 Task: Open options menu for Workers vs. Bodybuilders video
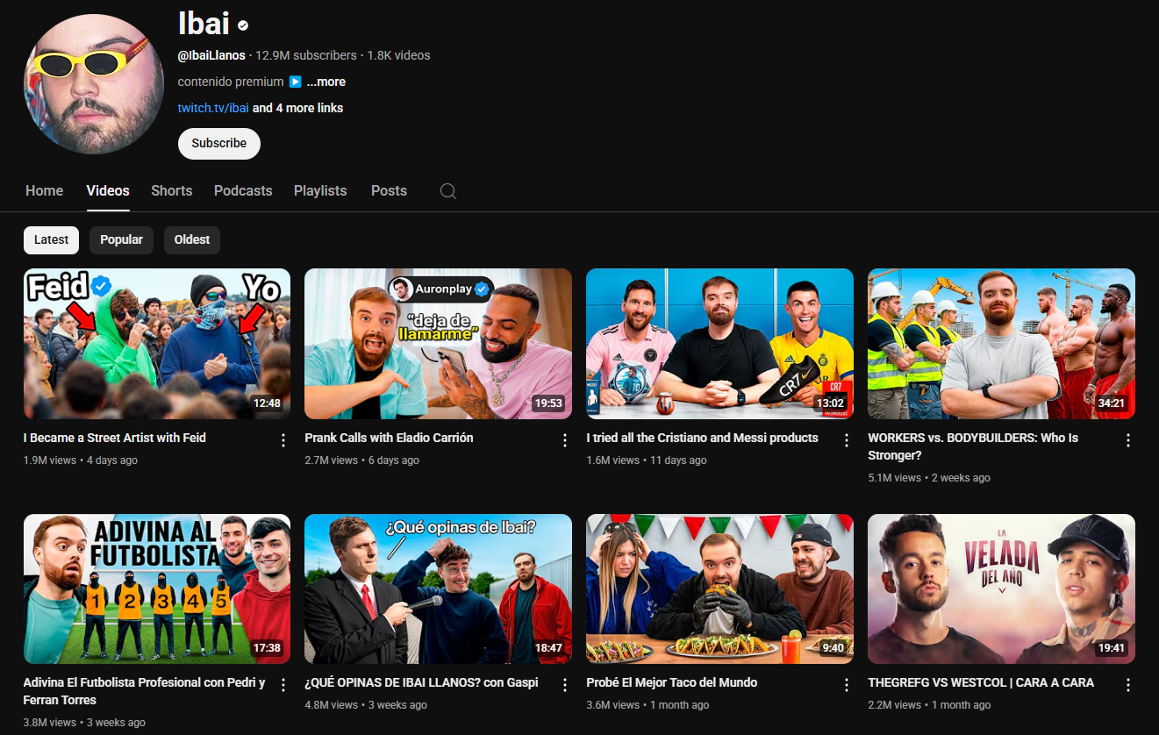click(1128, 440)
